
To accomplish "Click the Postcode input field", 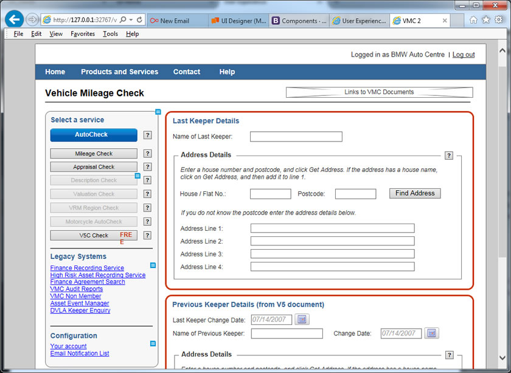I will pos(355,194).
